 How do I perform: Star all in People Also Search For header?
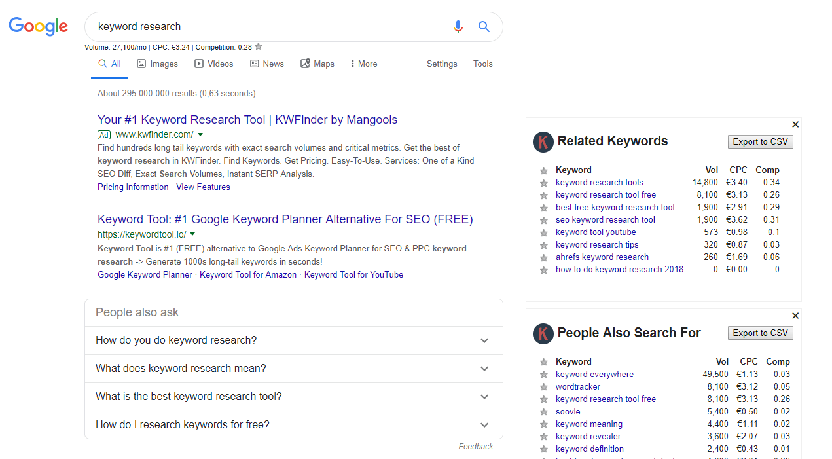pyautogui.click(x=543, y=363)
